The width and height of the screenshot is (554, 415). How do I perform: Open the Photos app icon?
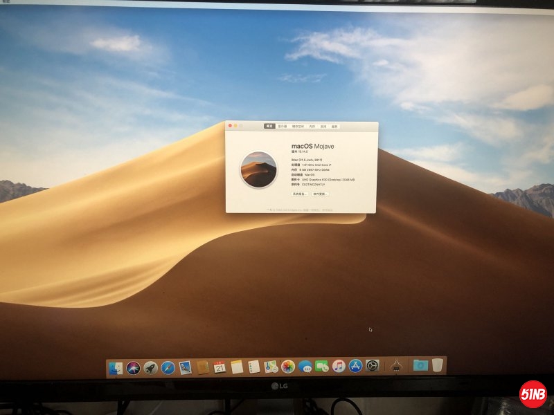coord(288,367)
